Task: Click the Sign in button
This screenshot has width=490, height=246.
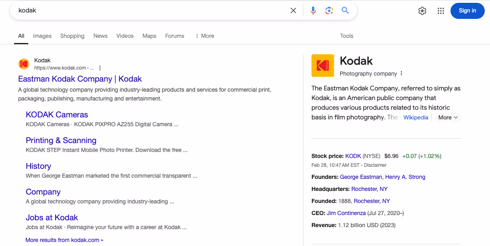Action: 467,11
